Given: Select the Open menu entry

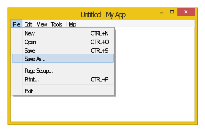Looking at the screenshot, I should 30,42.
